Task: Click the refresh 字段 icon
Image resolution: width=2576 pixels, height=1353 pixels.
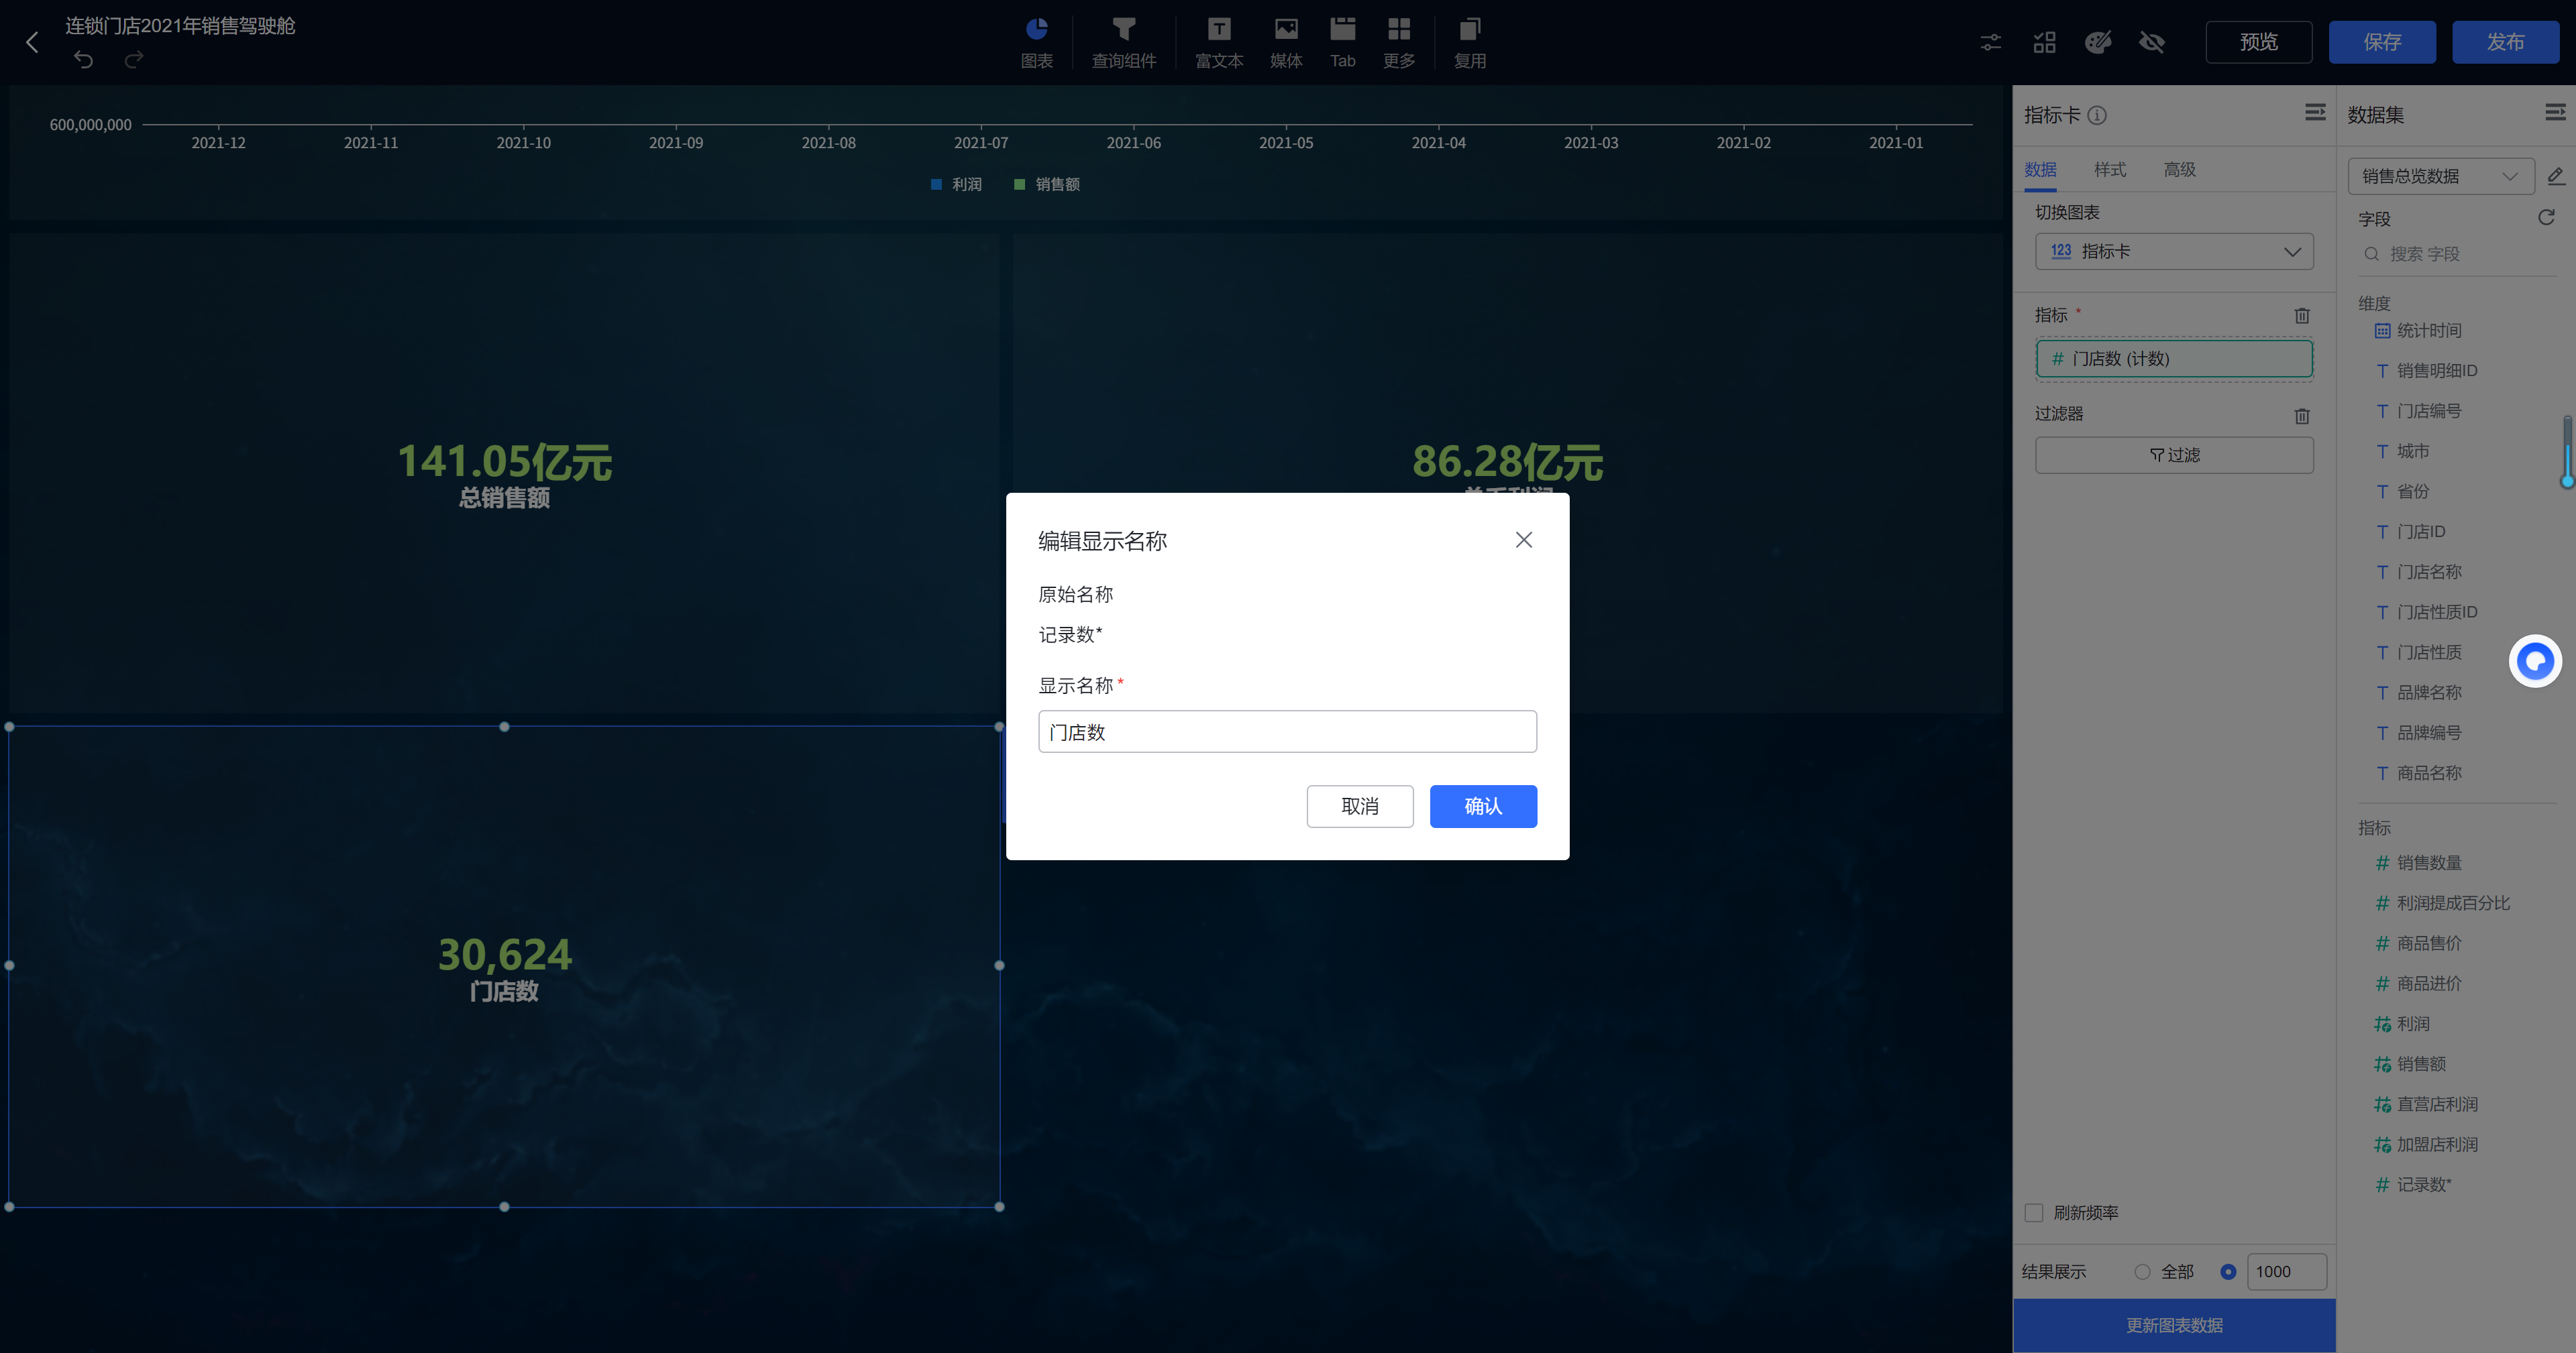Action: [2545, 218]
